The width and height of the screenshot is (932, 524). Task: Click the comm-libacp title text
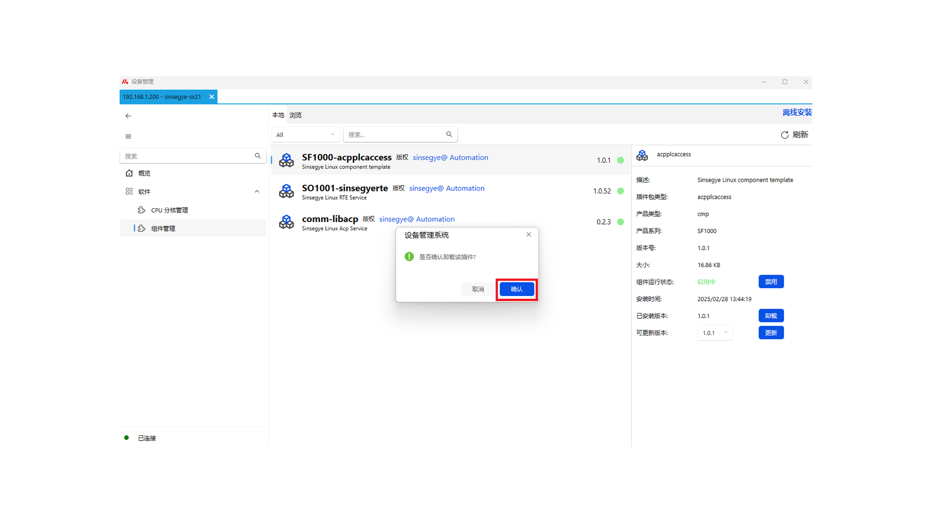point(330,219)
